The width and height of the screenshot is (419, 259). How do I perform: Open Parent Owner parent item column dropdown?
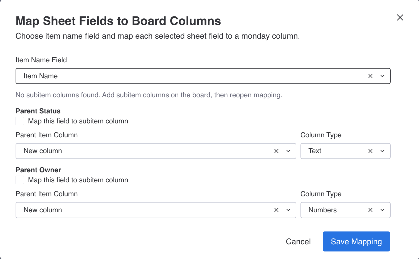coord(288,210)
